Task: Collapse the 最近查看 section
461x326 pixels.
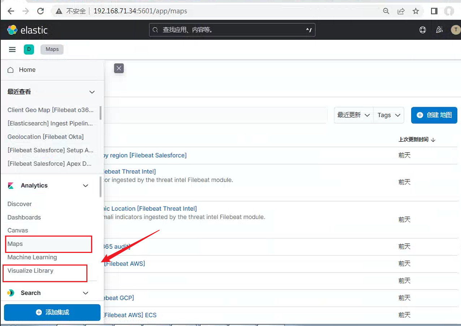Action: [x=92, y=92]
